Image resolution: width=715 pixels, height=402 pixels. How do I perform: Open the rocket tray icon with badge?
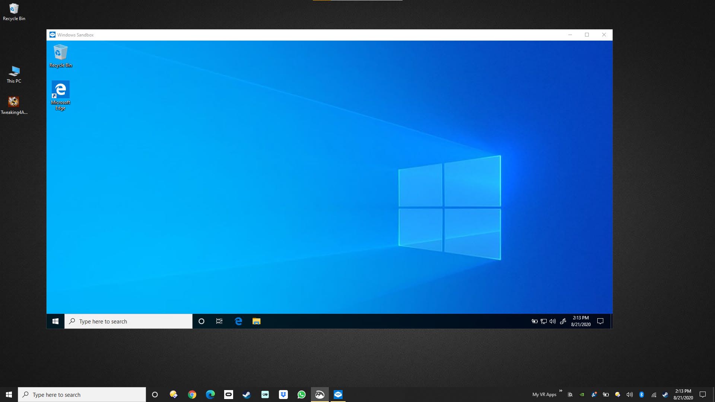(x=594, y=395)
